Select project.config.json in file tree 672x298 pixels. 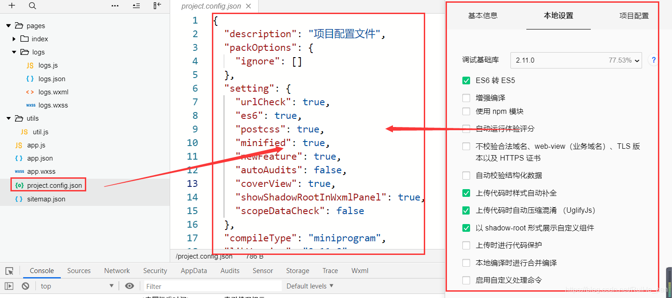[x=54, y=185]
